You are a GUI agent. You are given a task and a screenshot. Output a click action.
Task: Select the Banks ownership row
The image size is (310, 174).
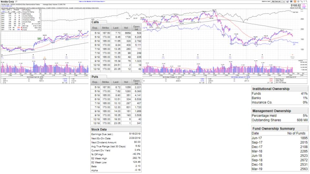point(280,98)
